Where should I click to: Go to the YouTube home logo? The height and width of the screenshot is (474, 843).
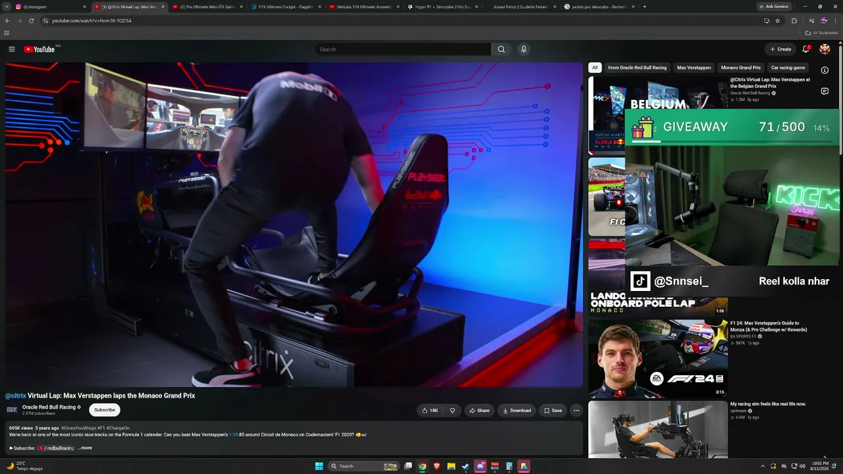(40, 49)
